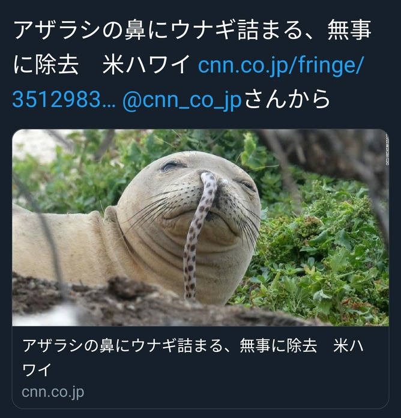Open the cnn.co.jp/fringe/ link in tweet

coord(280,64)
